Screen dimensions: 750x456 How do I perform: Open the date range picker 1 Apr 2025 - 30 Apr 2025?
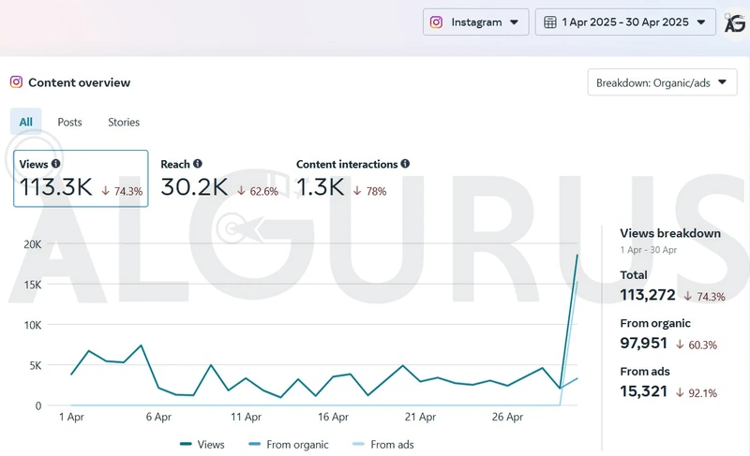pyautogui.click(x=625, y=22)
